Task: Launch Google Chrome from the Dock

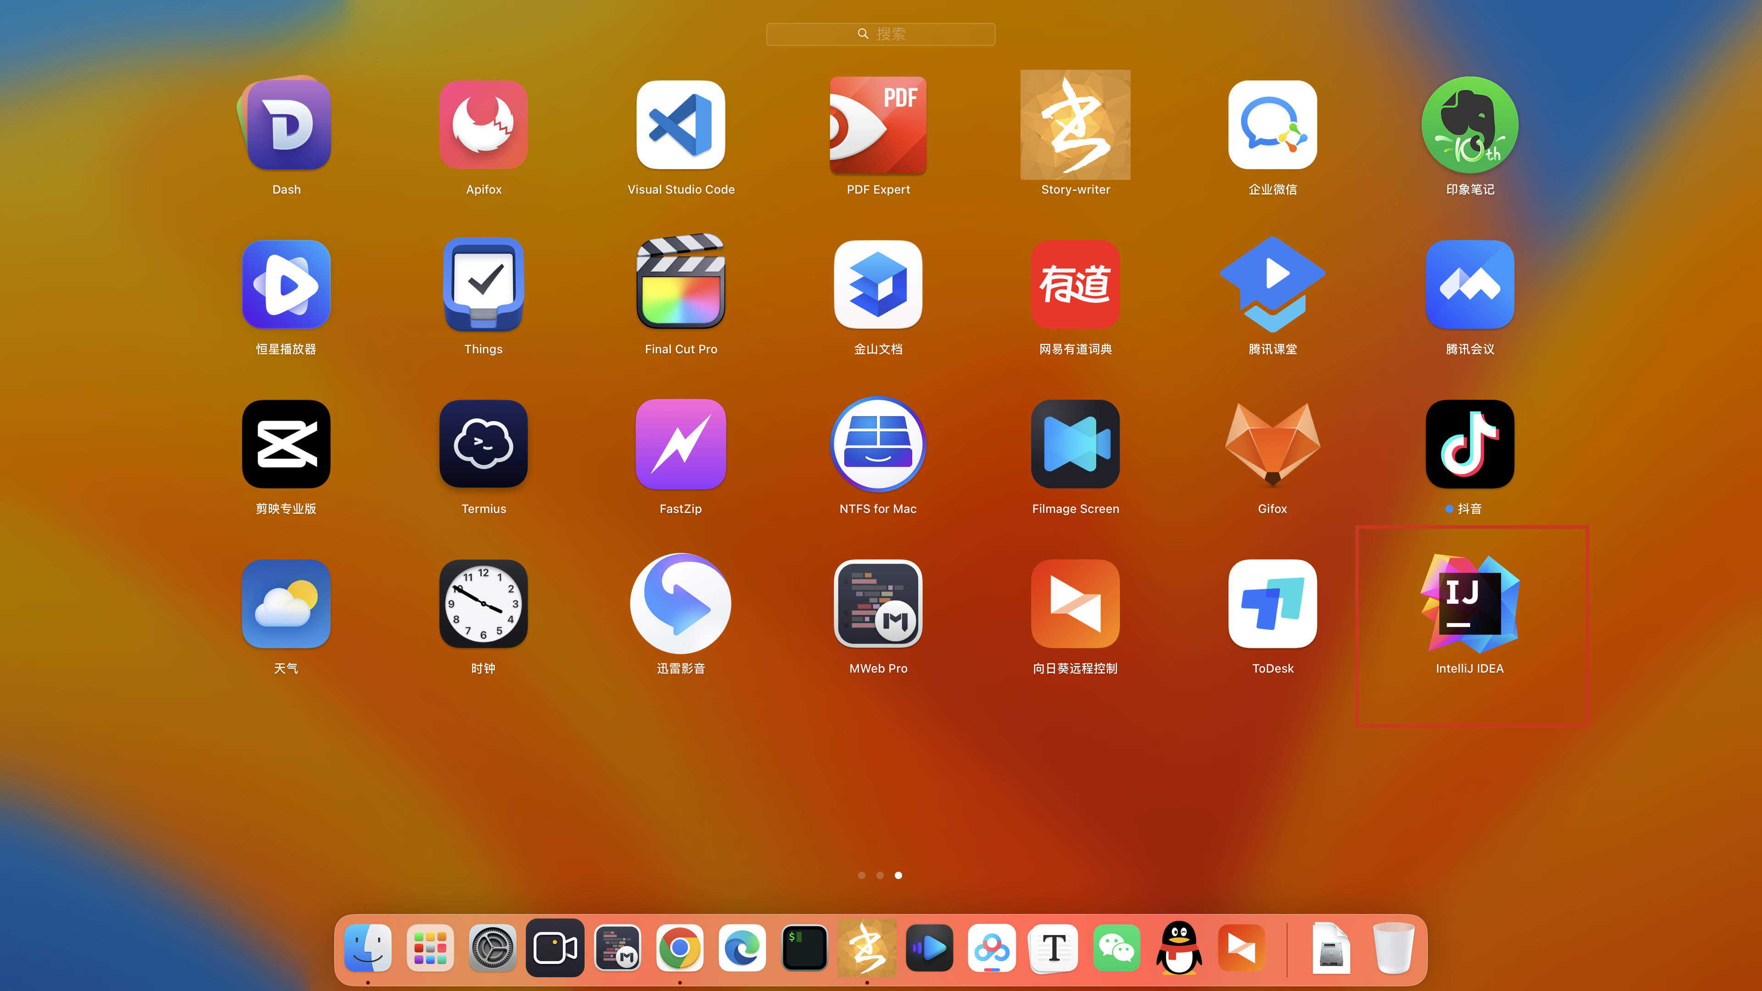Action: click(680, 948)
